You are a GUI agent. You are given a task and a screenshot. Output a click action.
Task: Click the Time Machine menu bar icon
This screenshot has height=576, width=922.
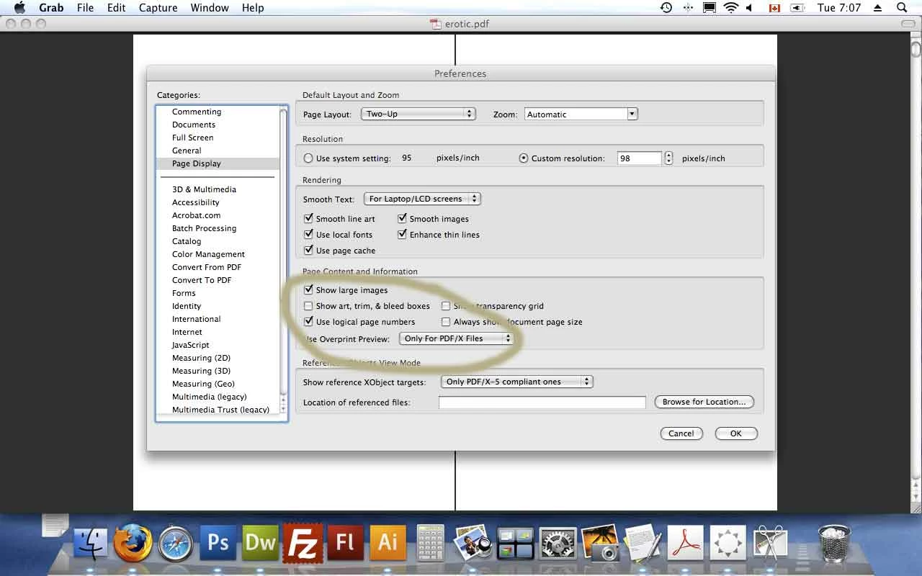(x=666, y=8)
